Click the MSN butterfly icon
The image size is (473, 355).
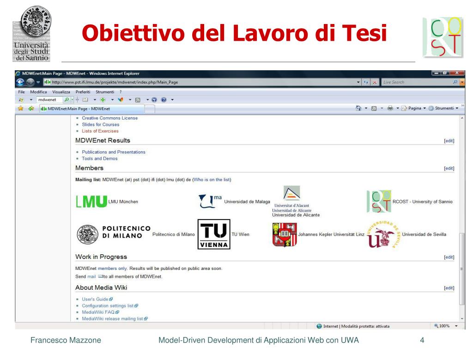(121, 100)
